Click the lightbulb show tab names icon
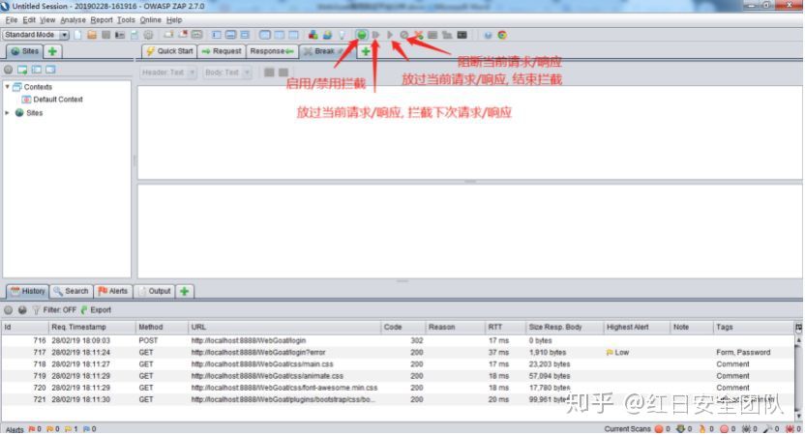The height and width of the screenshot is (435, 805). point(342,35)
